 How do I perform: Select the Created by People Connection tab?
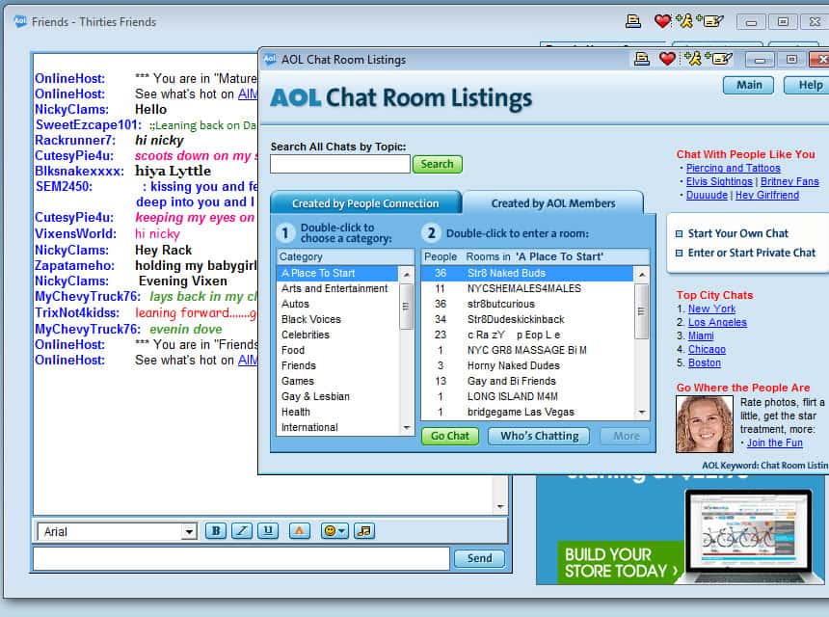click(364, 203)
